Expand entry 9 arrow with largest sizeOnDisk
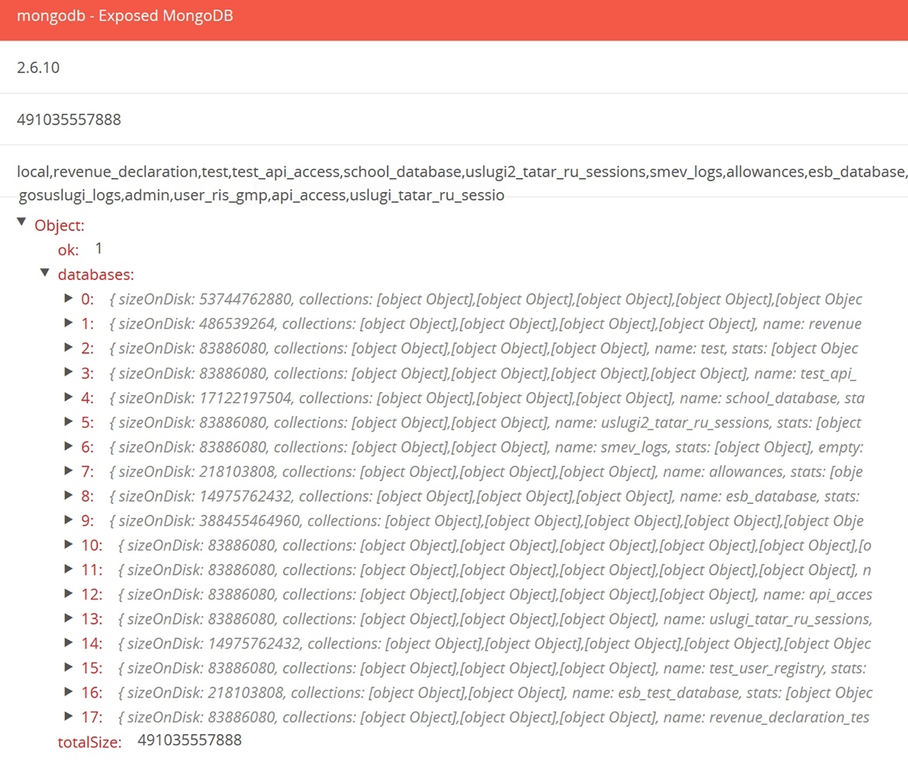This screenshot has height=766, width=908. click(x=68, y=520)
